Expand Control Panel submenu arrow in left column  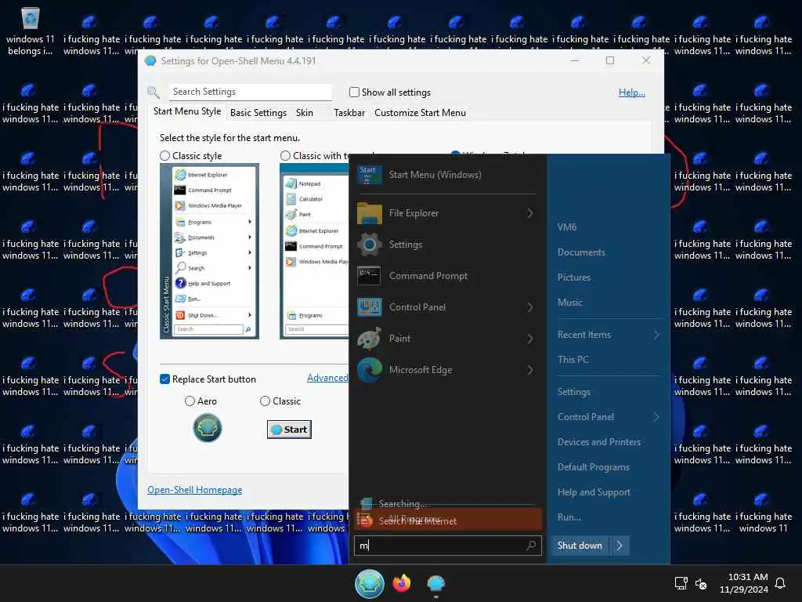click(530, 307)
